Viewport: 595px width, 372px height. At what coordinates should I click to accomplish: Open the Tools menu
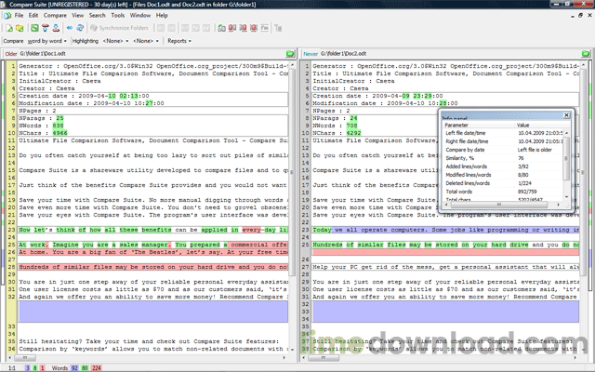(118, 16)
